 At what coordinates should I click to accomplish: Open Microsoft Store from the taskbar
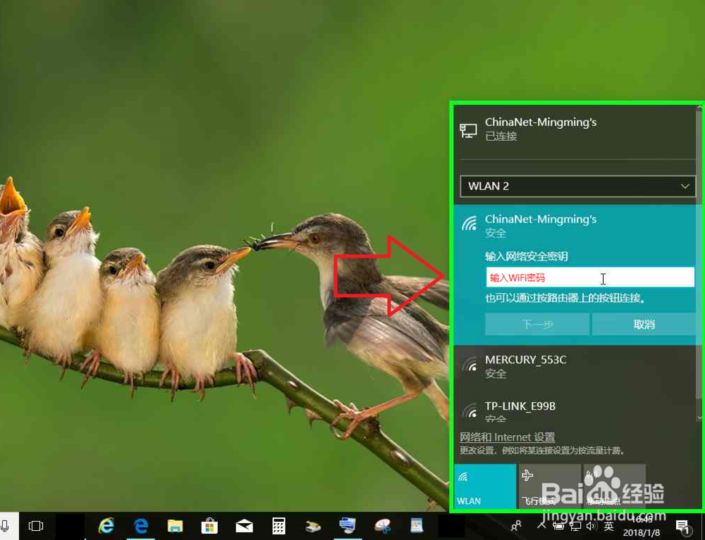(209, 526)
